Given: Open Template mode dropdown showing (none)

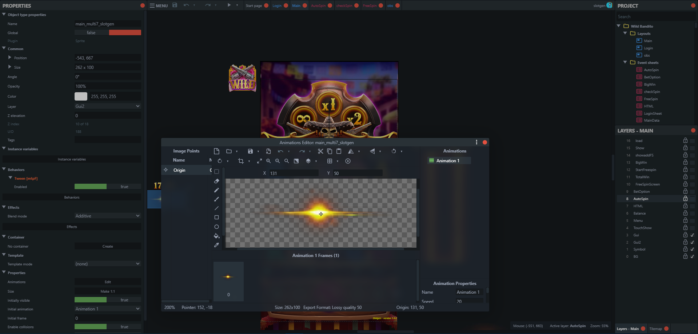Looking at the screenshot, I should coord(108,264).
